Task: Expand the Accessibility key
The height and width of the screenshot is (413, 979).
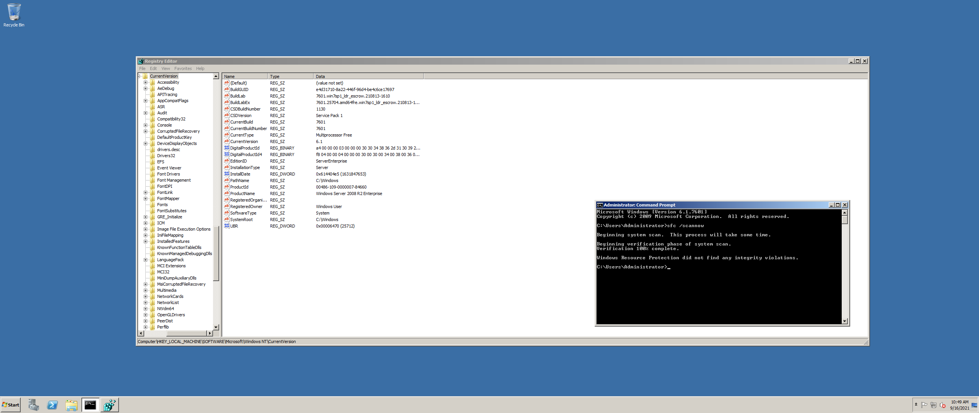Action: (145, 82)
